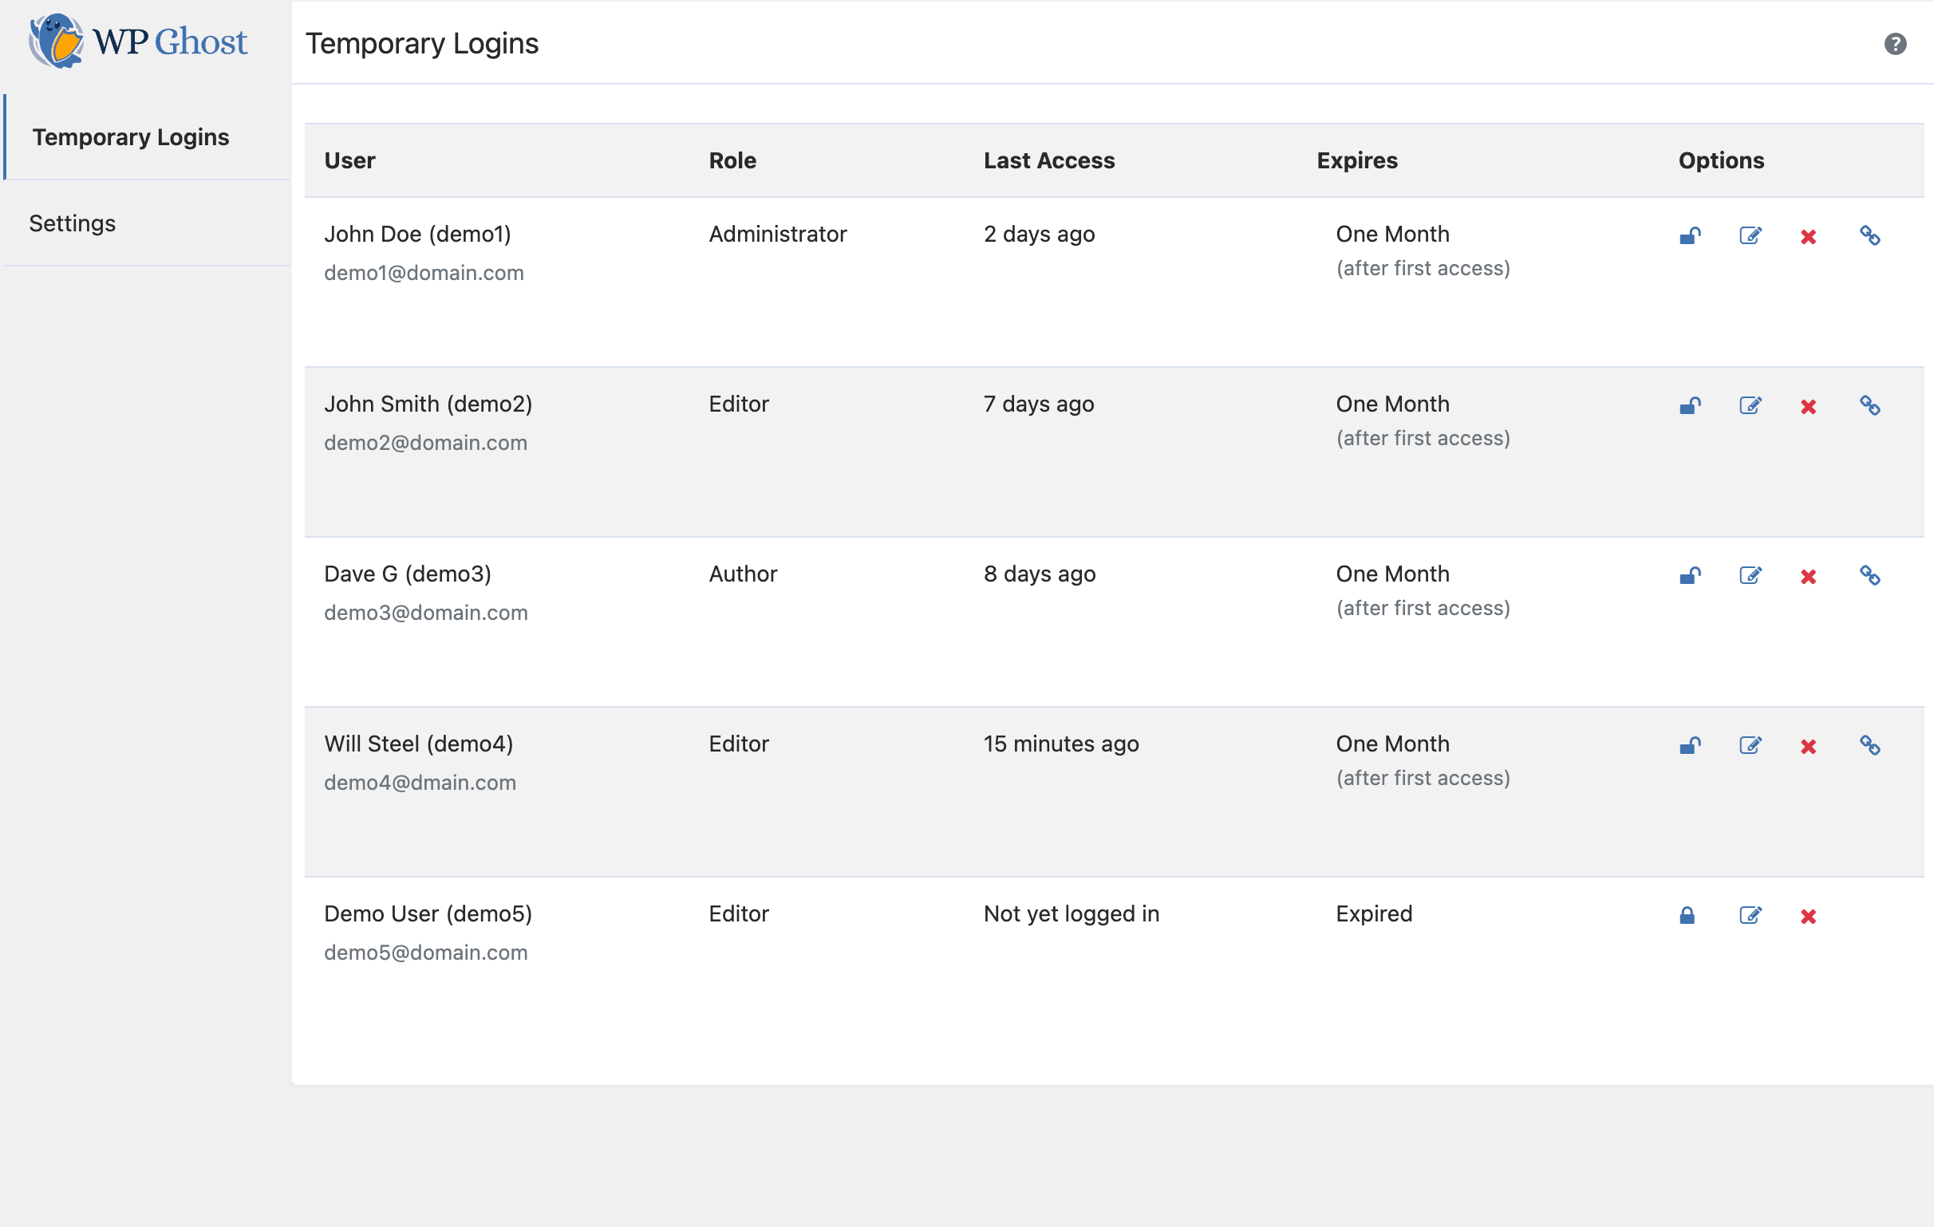Viewport: 1934px width, 1227px height.
Task: Select Temporary Logins in the sidebar
Action: [x=131, y=137]
